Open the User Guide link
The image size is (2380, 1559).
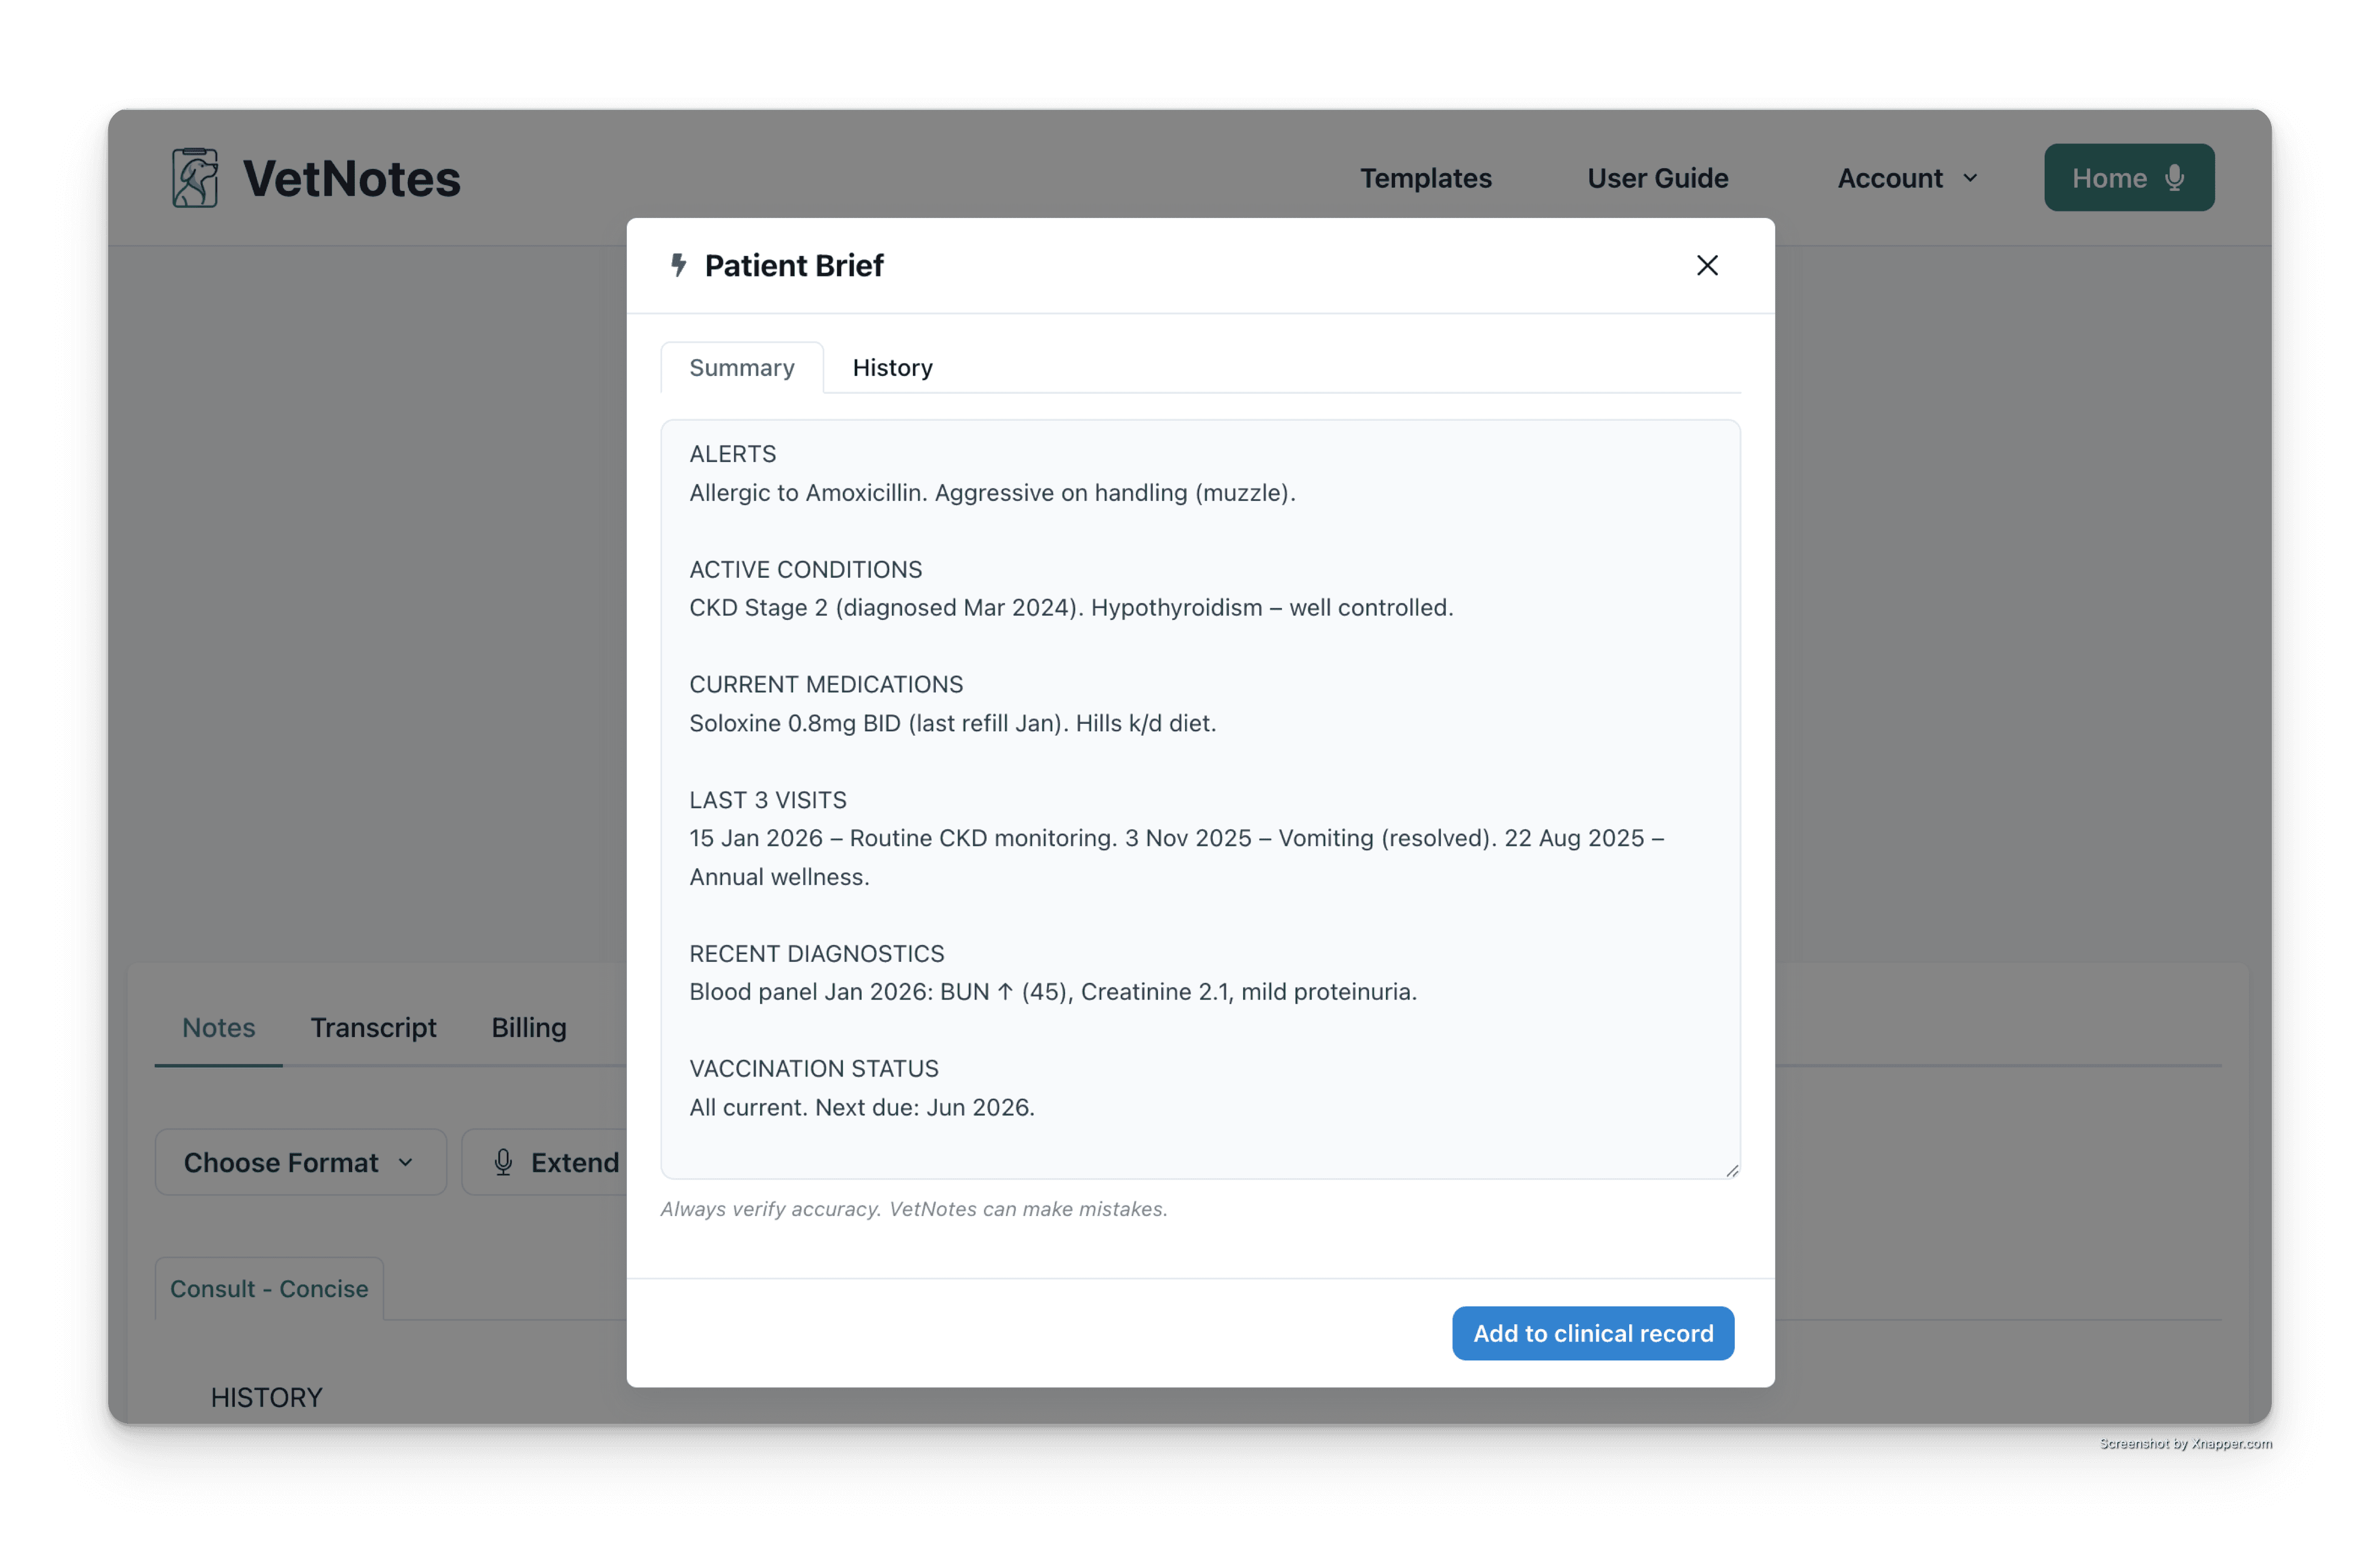1657,178
